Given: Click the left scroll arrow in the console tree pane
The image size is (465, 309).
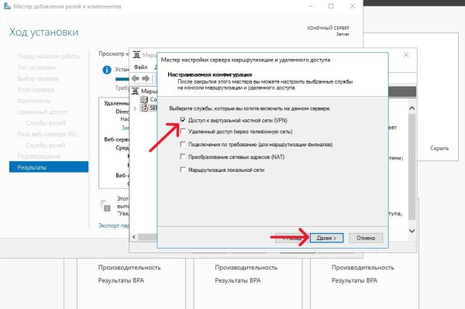Looking at the screenshot, I should 134,237.
